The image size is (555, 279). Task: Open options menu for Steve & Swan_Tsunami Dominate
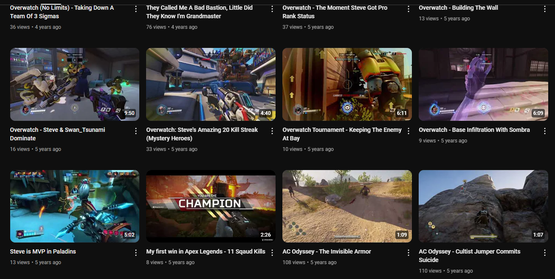[136, 131]
